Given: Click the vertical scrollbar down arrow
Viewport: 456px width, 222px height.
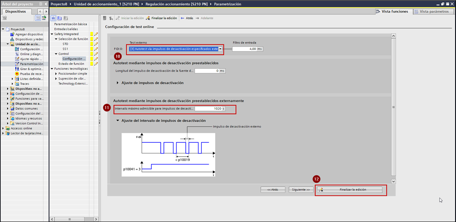Looking at the screenshot, I should click(x=393, y=181).
